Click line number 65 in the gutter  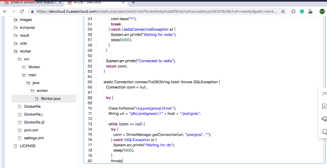(x=90, y=82)
